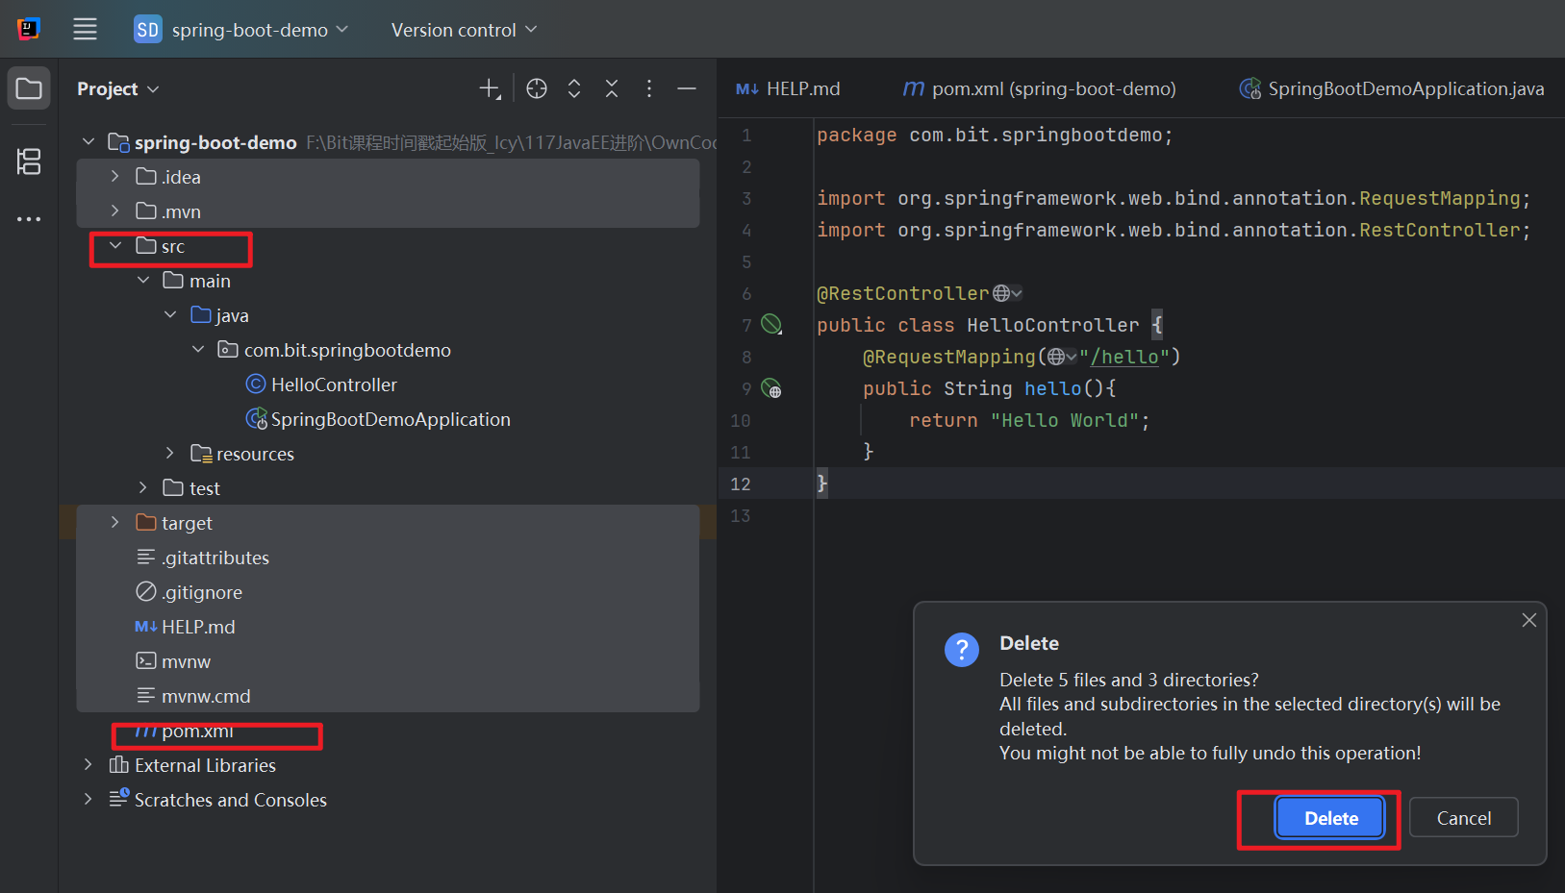
Task: Click the SD project badge icon
Action: click(x=147, y=30)
